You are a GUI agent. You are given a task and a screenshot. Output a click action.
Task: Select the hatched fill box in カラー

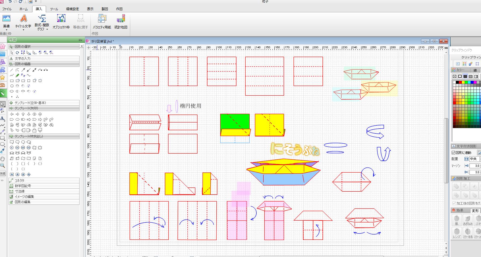pyautogui.click(x=471, y=76)
